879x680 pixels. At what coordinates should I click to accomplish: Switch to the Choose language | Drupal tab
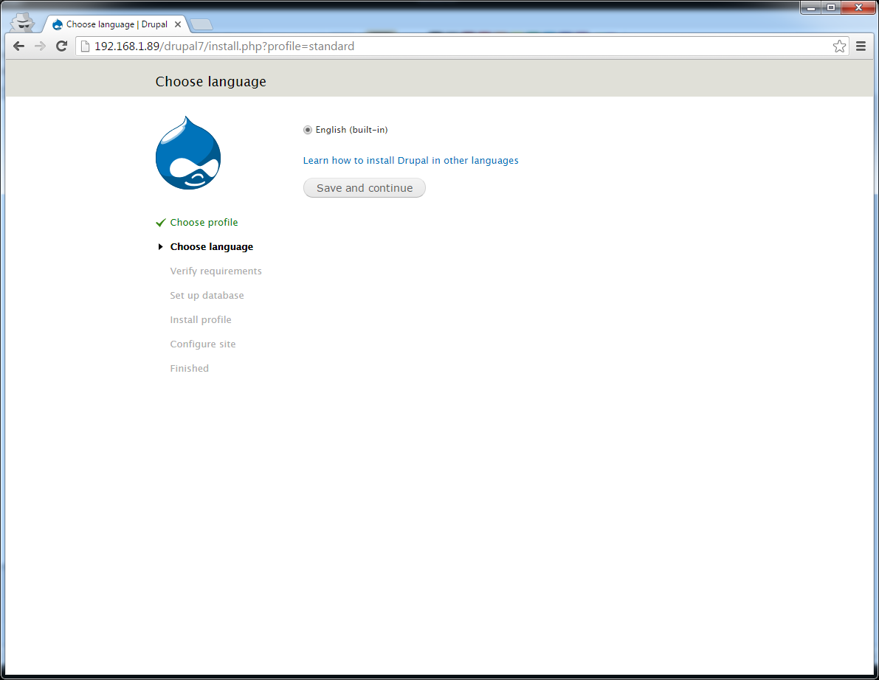pyautogui.click(x=117, y=24)
